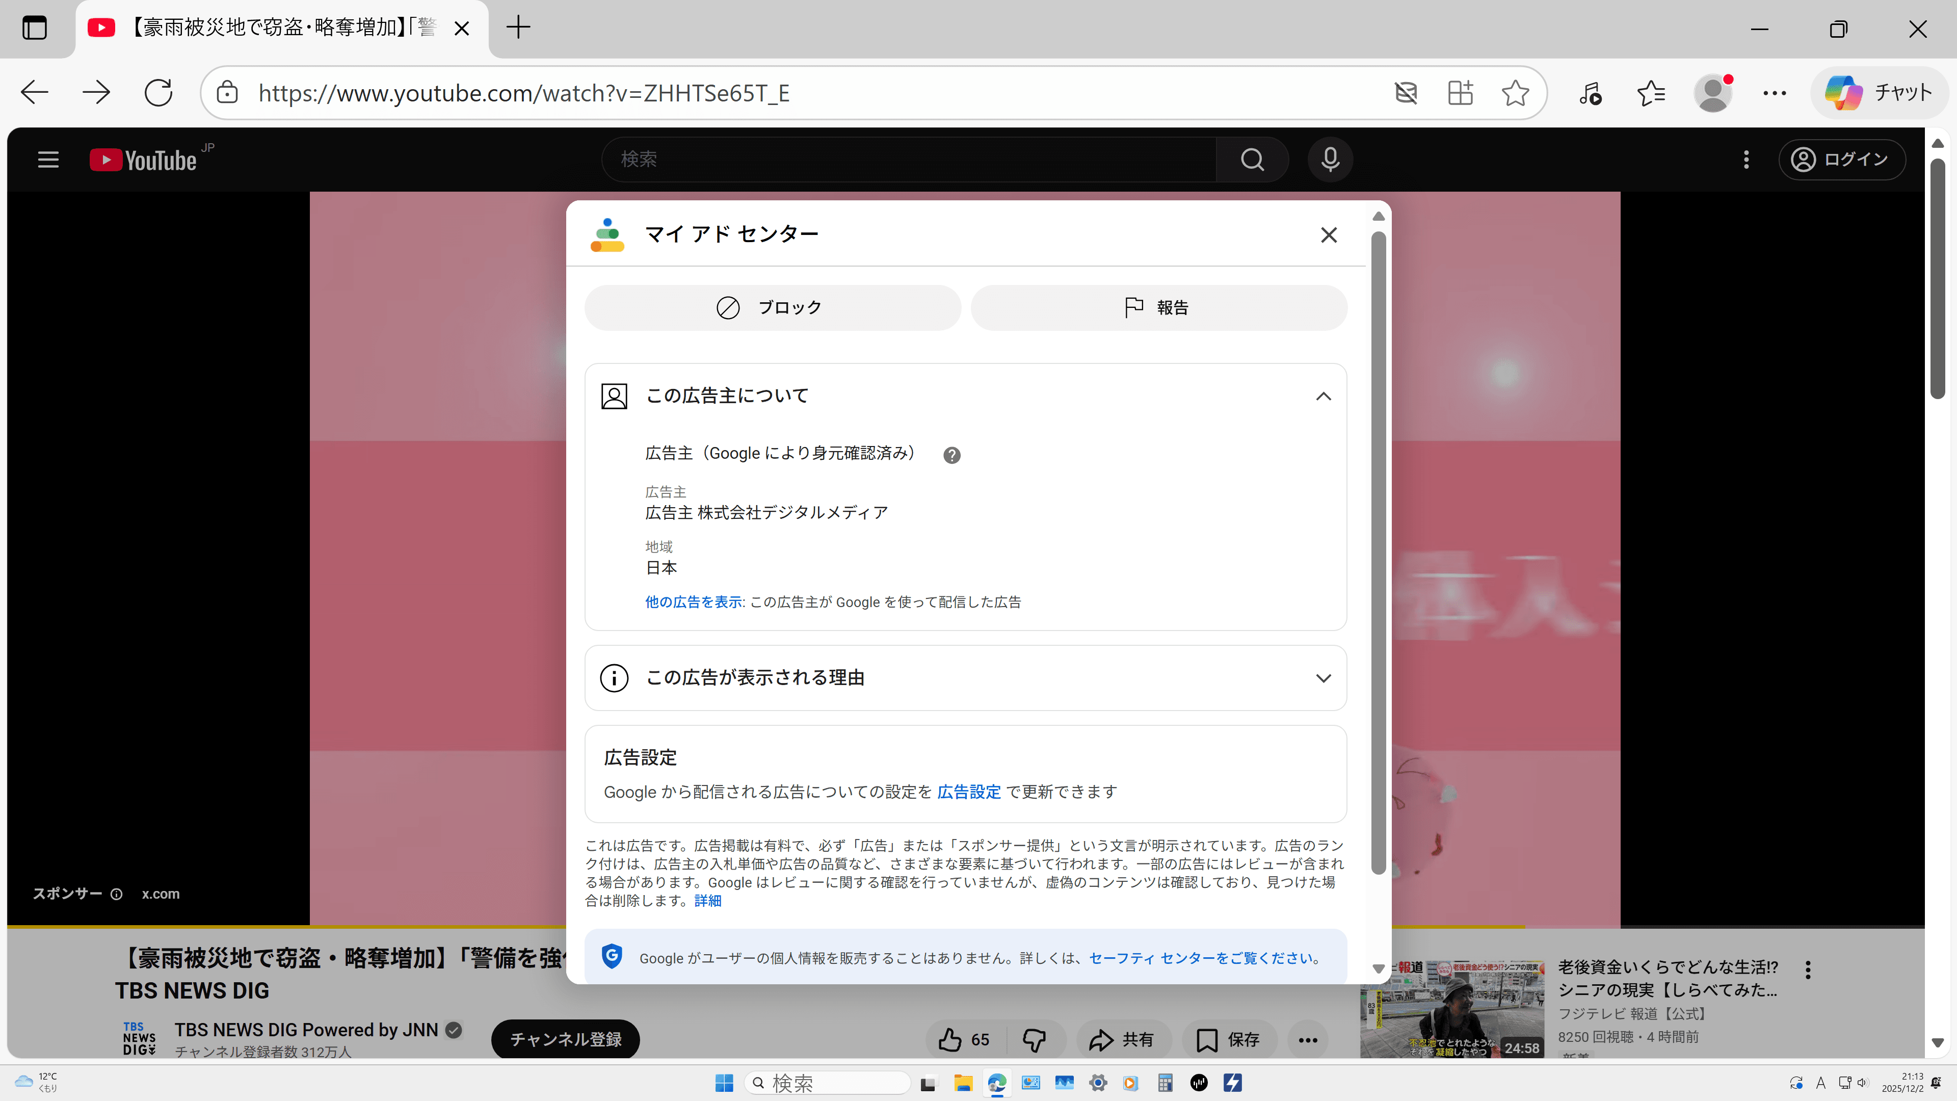Image resolution: width=1957 pixels, height=1101 pixels.
Task: Open the Favorites list icon
Action: [1651, 93]
